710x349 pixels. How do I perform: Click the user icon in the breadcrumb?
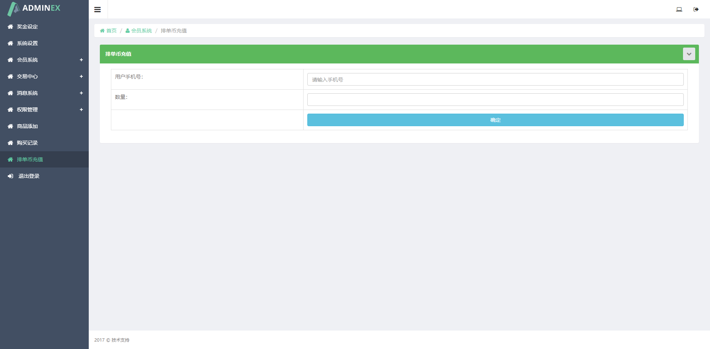point(128,31)
